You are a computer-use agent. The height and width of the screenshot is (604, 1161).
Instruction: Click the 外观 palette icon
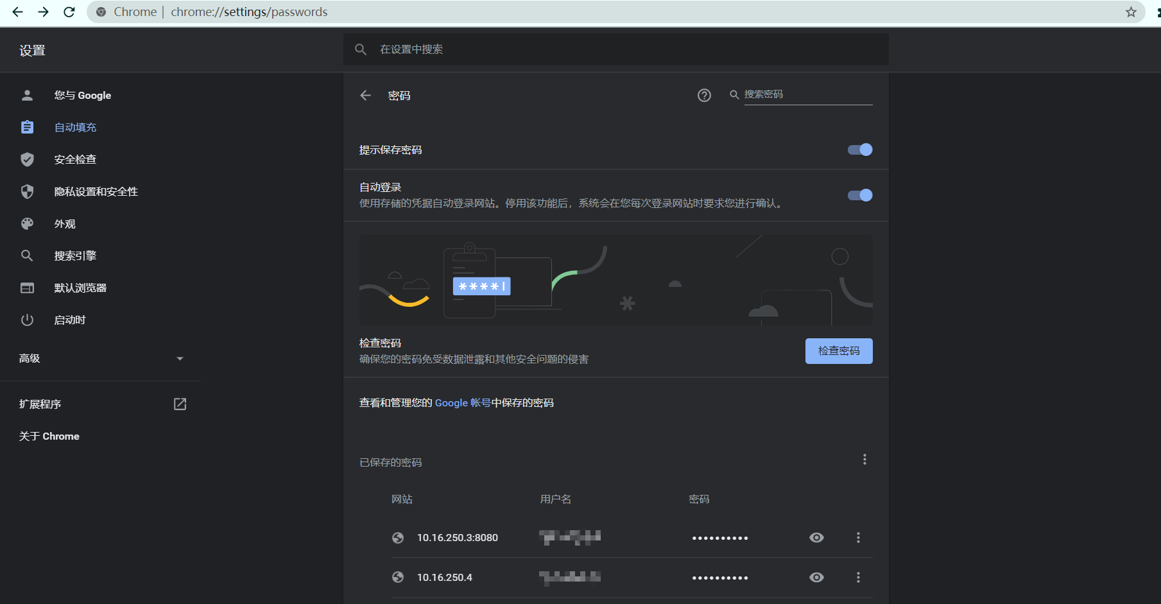(27, 223)
